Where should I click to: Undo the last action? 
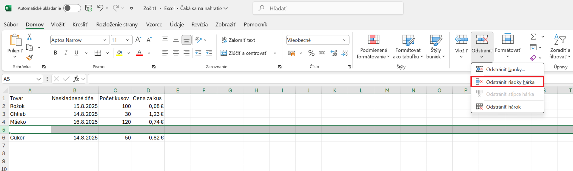click(100, 8)
